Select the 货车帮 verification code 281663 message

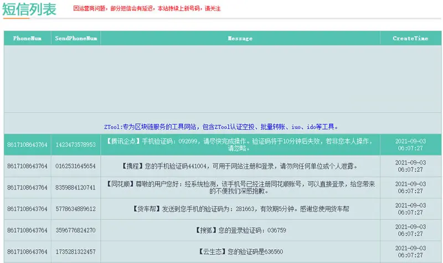240,209
